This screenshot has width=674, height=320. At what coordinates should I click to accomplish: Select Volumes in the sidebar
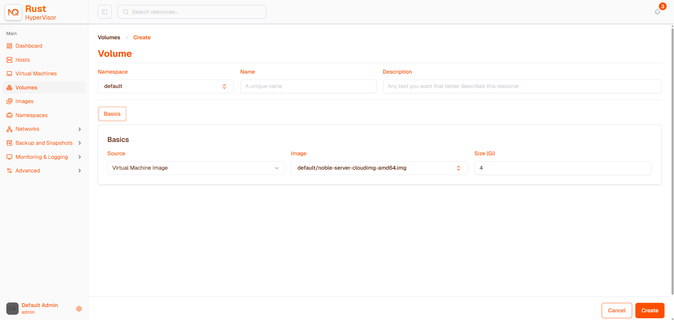click(x=44, y=88)
